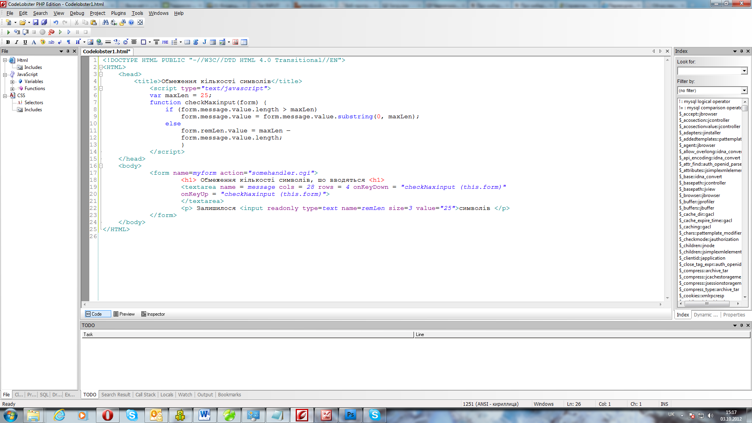Select Selectors under CSS in tree
The image size is (752, 423).
(34, 103)
